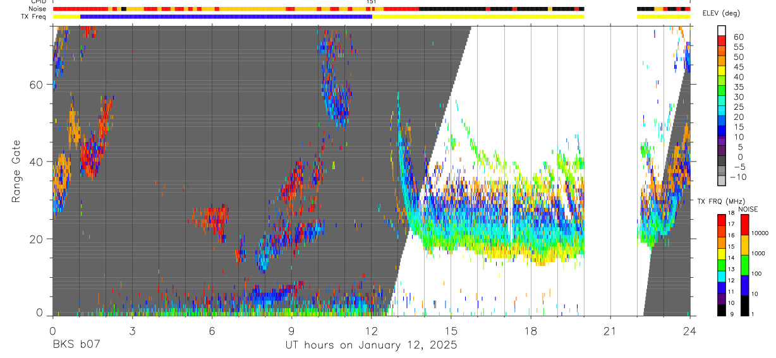The width and height of the screenshot is (776, 358).
Task: Click the black 9–10 MHz TX FRQ swatch
Action: [721, 310]
